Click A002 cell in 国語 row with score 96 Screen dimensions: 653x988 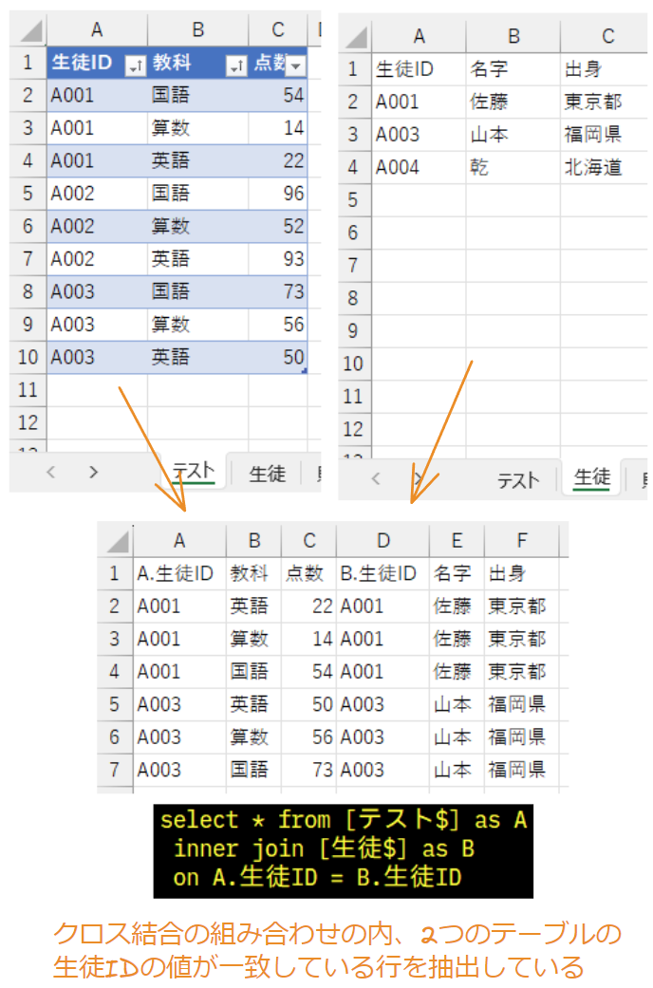tap(97, 194)
